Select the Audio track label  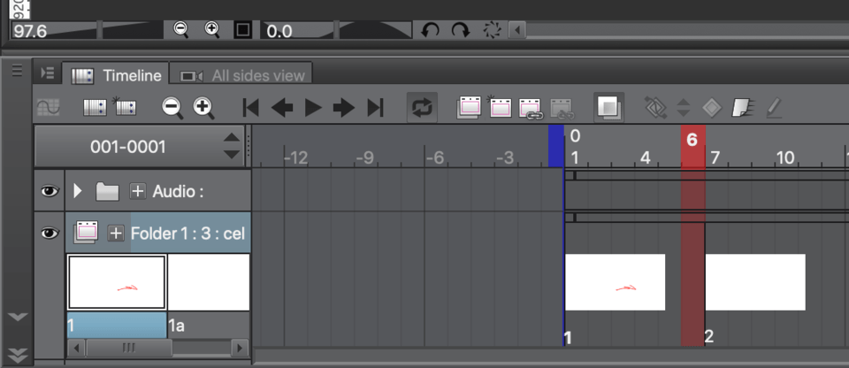coord(178,191)
